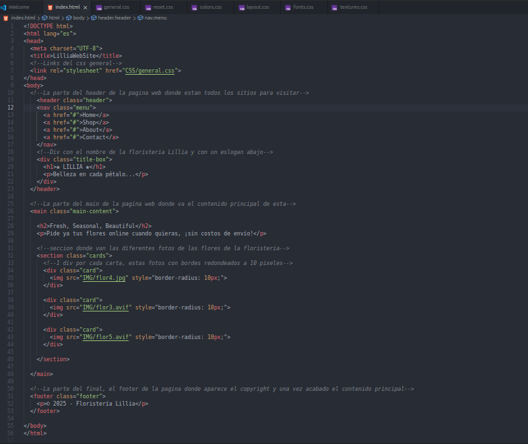Close the index.html editor tab
Image resolution: width=528 pixels, height=444 pixels.
pos(85,7)
